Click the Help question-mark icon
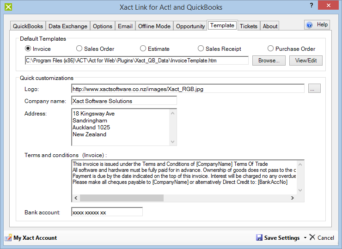Screen dimensions: 342x249 coord(309,25)
